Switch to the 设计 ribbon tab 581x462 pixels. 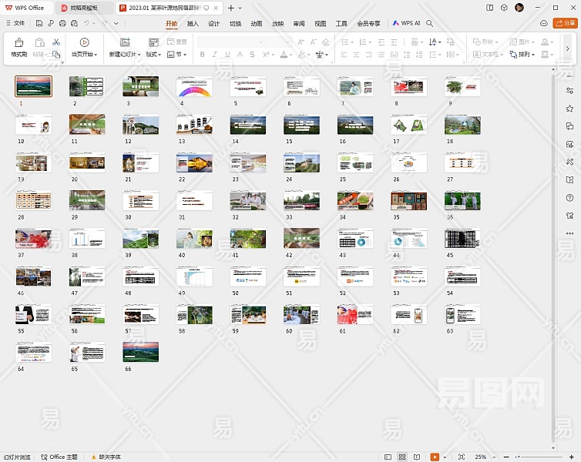(x=214, y=24)
